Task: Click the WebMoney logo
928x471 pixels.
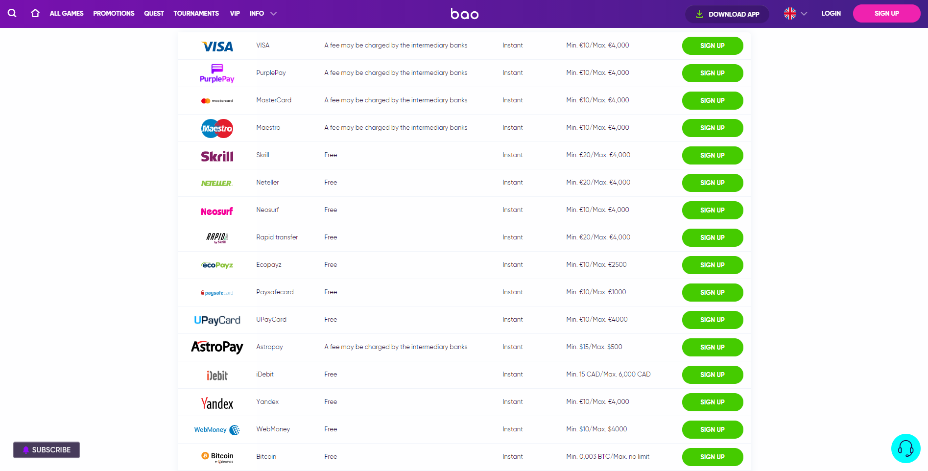Action: pyautogui.click(x=217, y=430)
